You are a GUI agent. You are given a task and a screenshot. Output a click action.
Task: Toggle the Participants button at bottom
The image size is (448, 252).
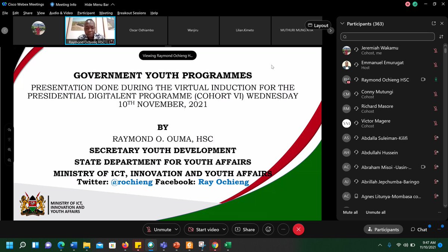coord(383,229)
